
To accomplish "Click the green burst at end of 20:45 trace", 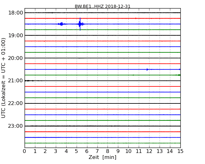I will coord(179,75).
